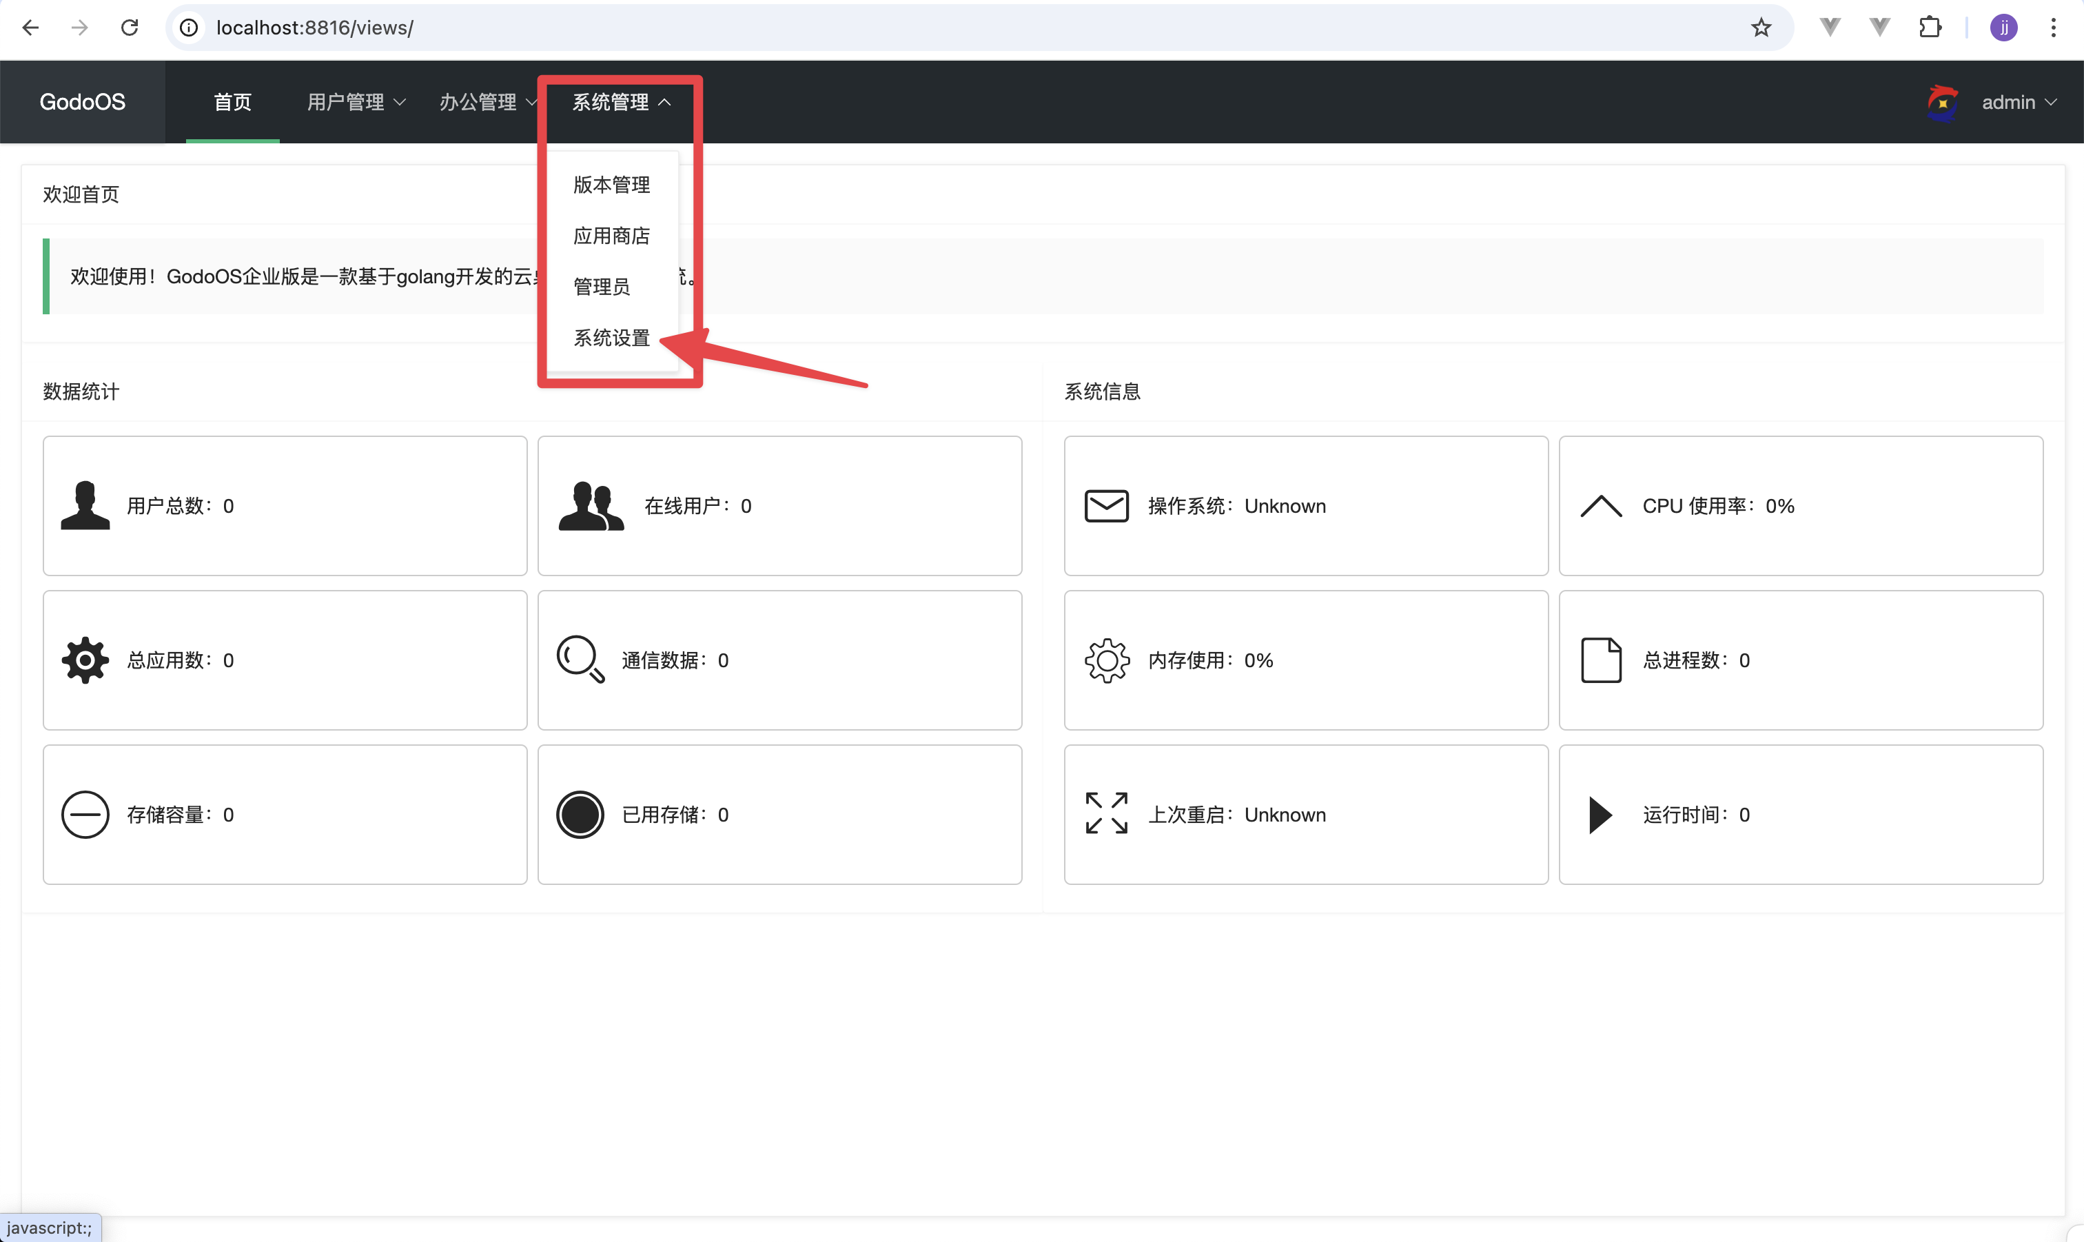Click the online users group icon
The width and height of the screenshot is (2084, 1242).
pyautogui.click(x=591, y=505)
